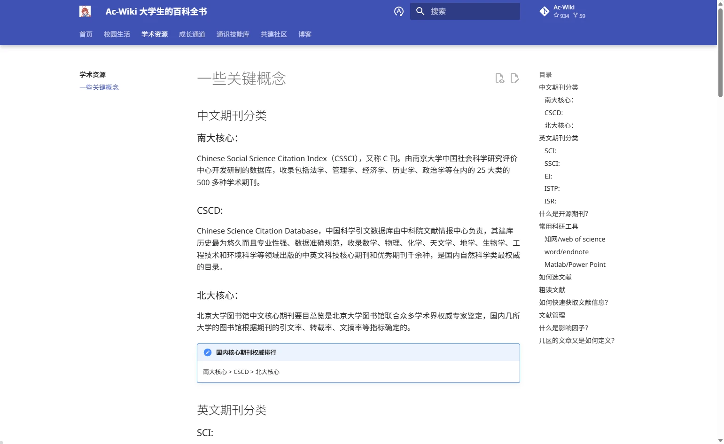The width and height of the screenshot is (724, 444).
Task: Click the repository star count icon
Action: pyautogui.click(x=556, y=16)
